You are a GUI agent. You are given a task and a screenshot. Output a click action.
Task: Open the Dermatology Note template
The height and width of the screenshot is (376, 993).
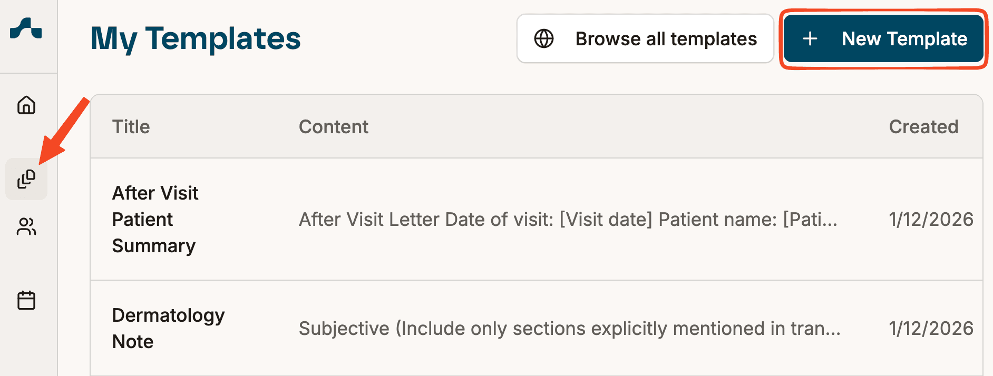(168, 328)
